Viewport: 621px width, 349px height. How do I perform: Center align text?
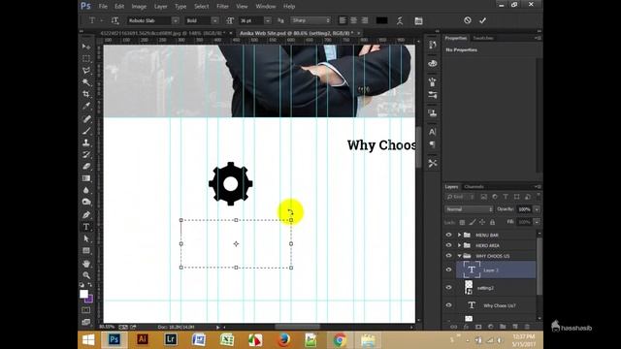point(353,20)
